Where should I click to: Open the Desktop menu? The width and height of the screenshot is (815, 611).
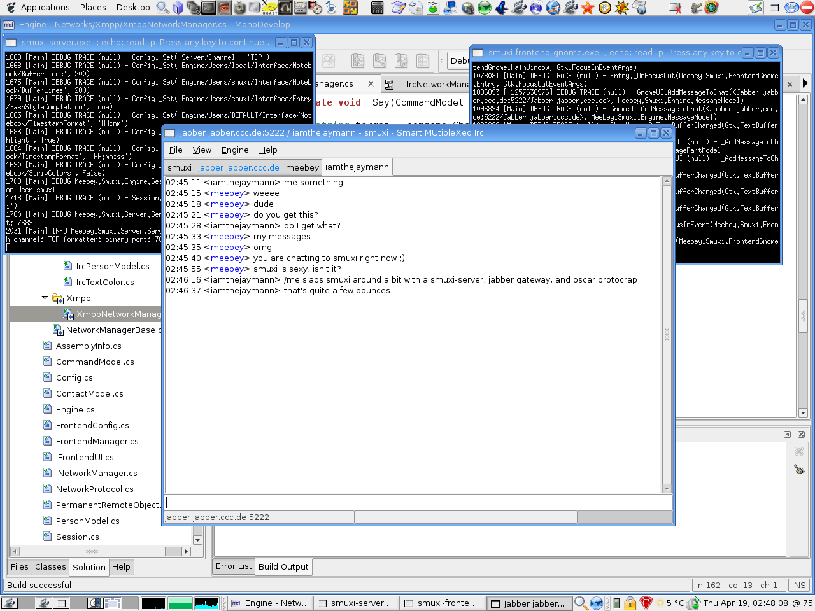click(x=133, y=8)
